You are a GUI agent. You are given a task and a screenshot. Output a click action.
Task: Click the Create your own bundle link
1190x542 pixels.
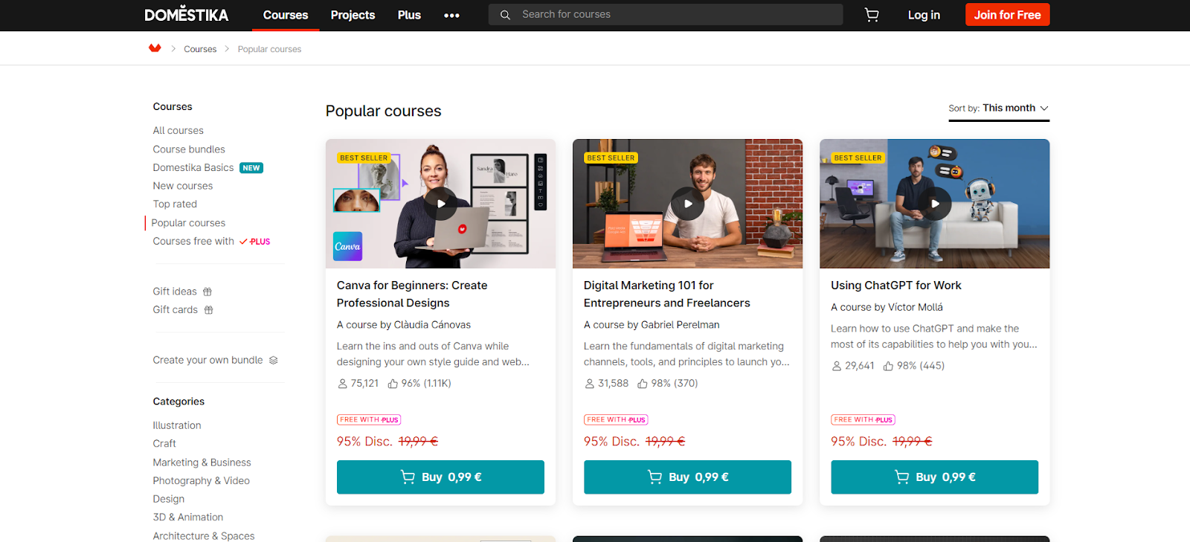(x=208, y=360)
